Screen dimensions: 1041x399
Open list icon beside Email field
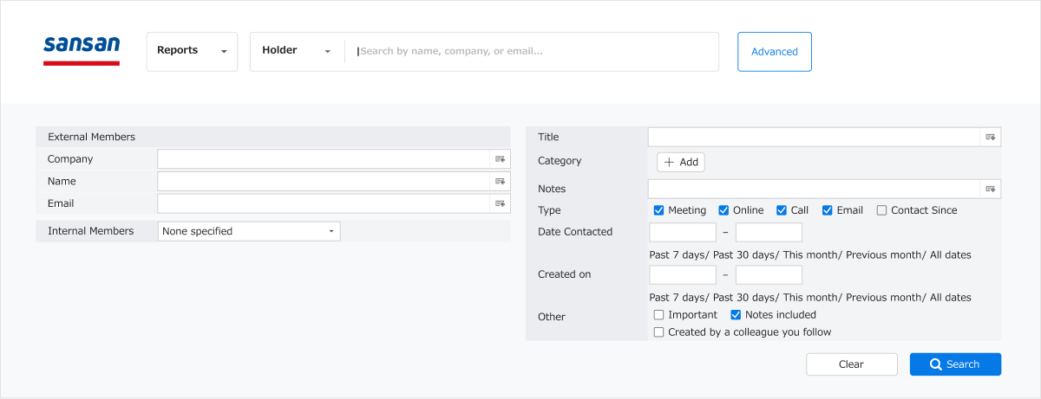coord(500,203)
